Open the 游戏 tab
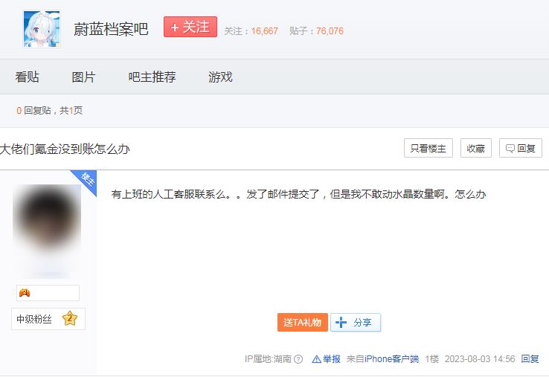This screenshot has width=549, height=377. point(220,77)
